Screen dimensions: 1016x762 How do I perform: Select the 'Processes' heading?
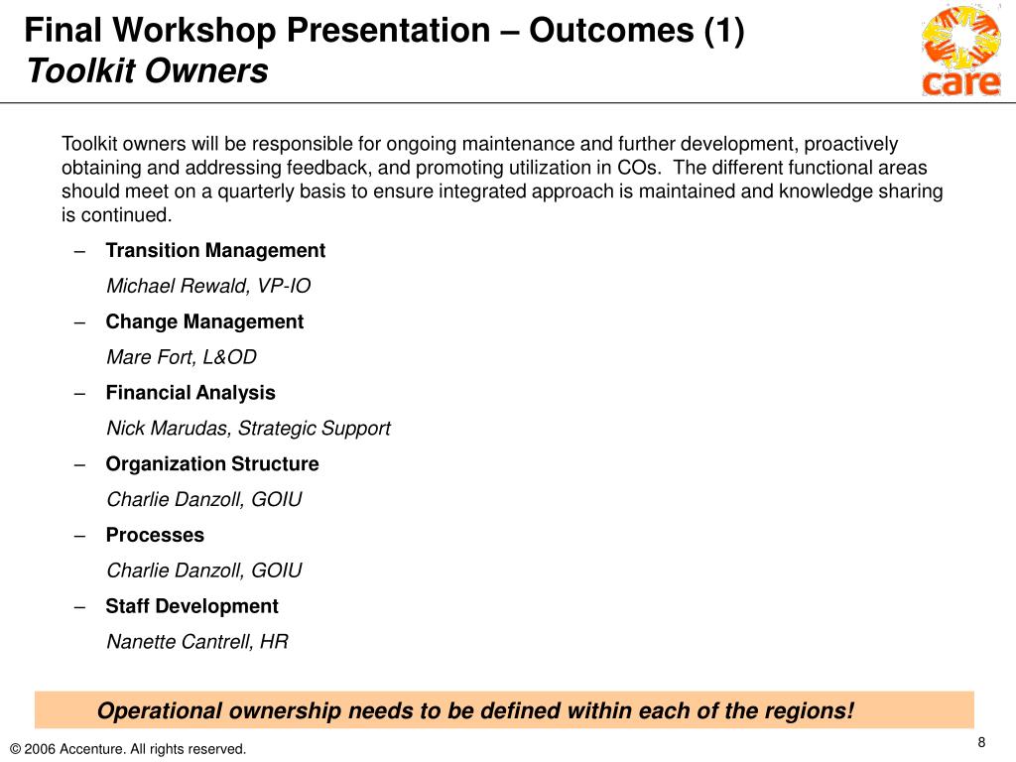tap(155, 535)
